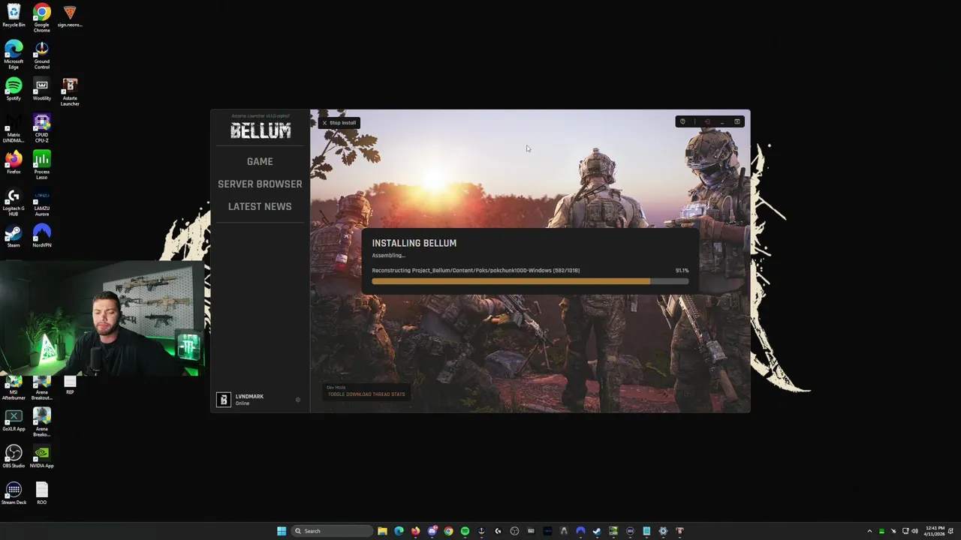Select Recycle Bin desktop icon
961x540 pixels.
click(x=14, y=16)
